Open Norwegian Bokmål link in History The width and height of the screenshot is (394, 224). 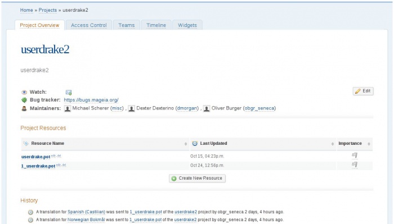[x=86, y=220]
